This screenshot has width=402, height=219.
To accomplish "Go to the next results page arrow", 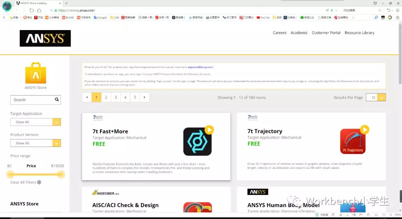I will pos(144,97).
